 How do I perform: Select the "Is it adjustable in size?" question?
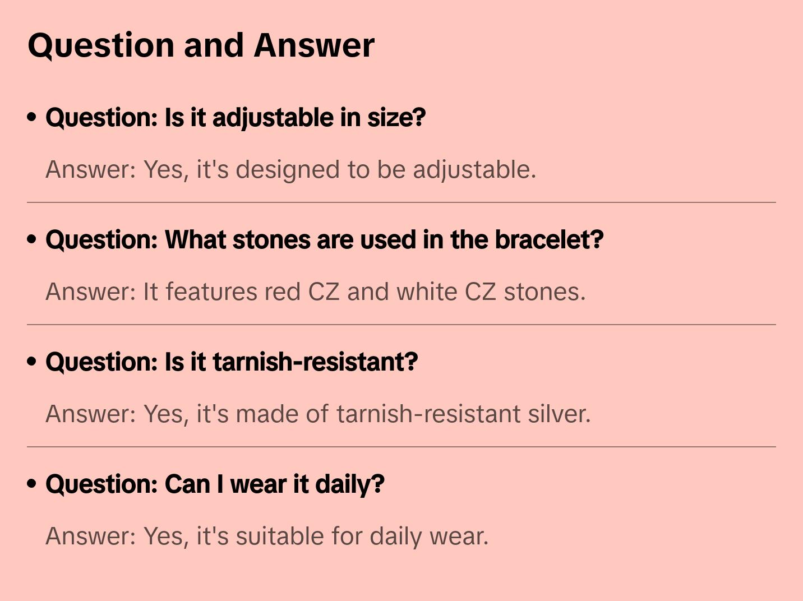point(236,118)
